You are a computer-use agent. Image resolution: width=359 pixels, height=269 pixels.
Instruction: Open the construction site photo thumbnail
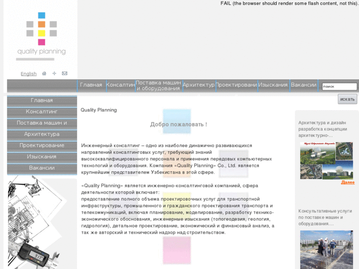click(326, 250)
